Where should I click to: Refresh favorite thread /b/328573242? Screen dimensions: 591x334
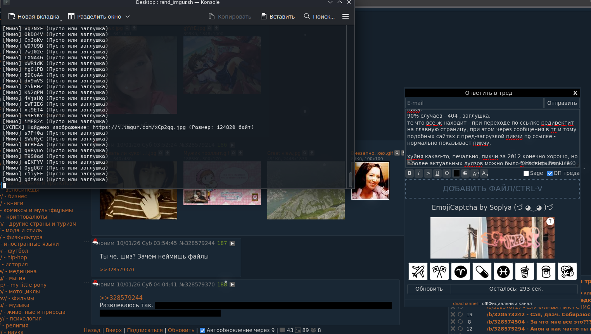460,314
